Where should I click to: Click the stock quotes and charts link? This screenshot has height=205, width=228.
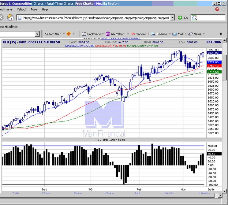121,38
